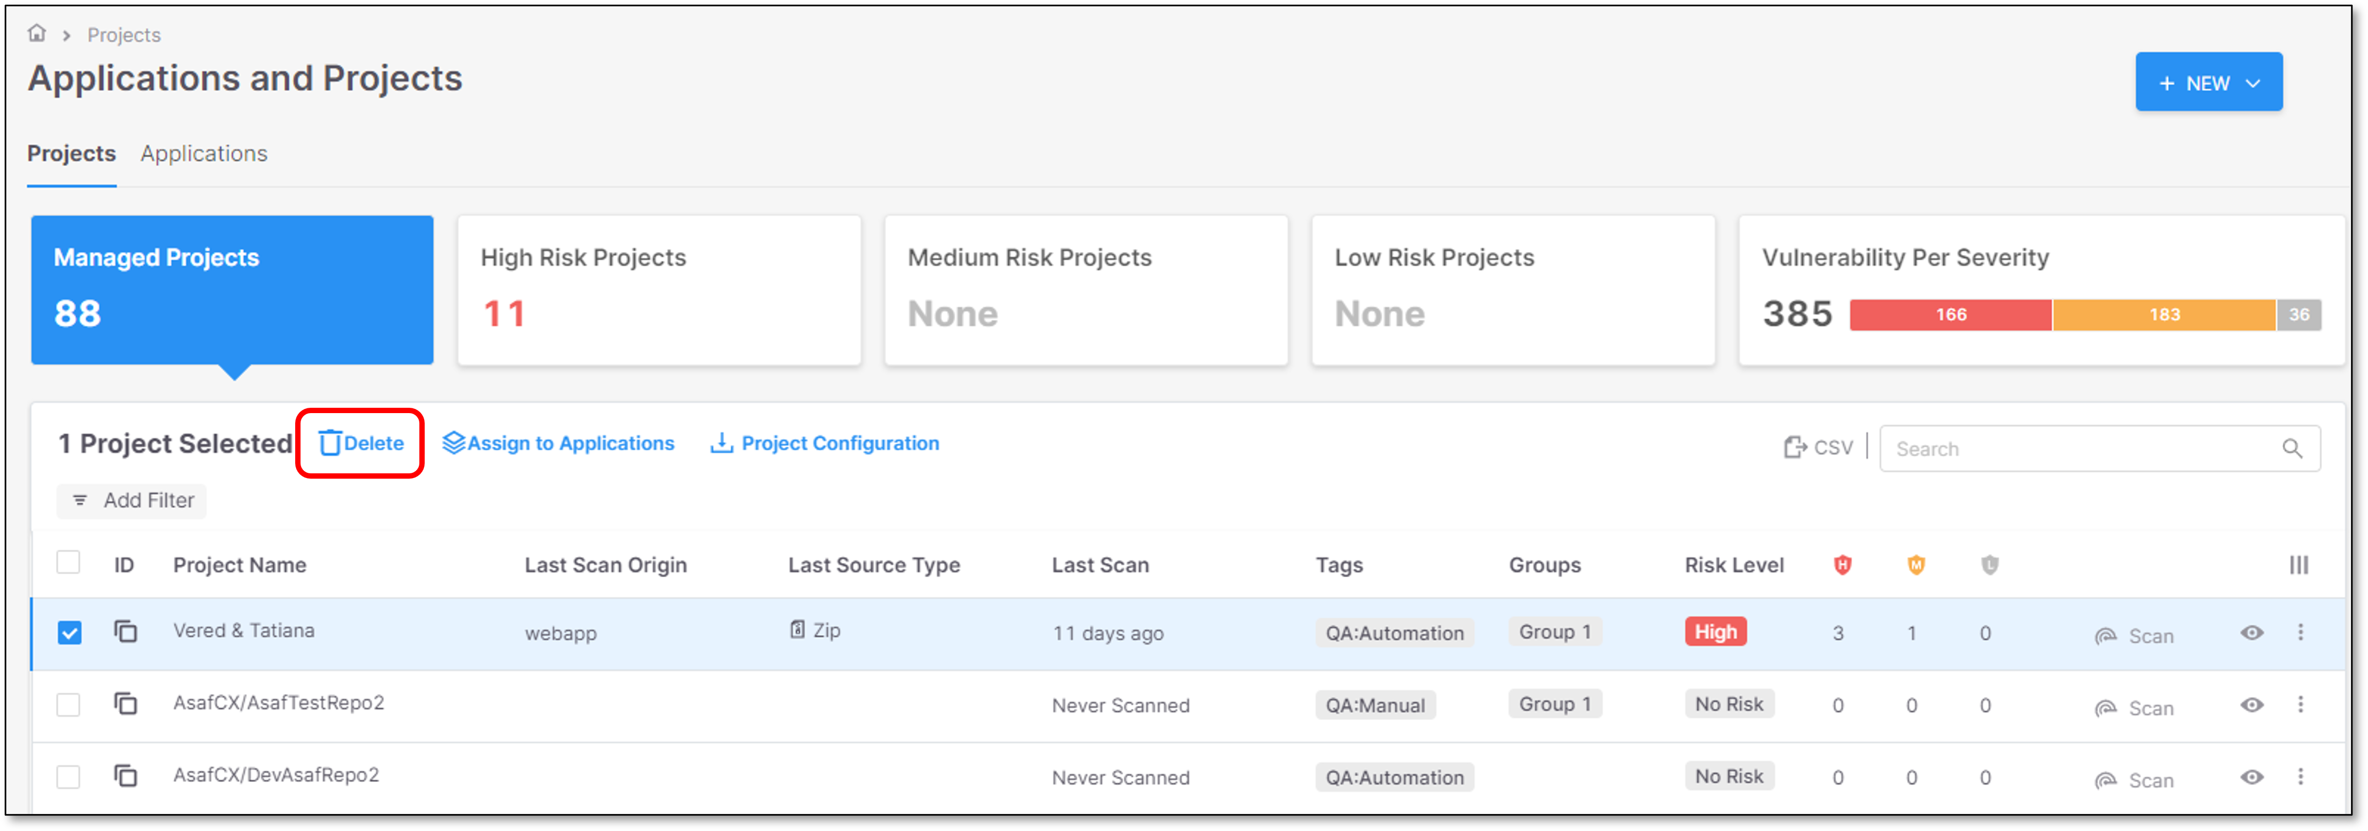The height and width of the screenshot is (831, 2368).
Task: Uncheck the Vered & Tatiana row checkbox
Action: coord(69,633)
